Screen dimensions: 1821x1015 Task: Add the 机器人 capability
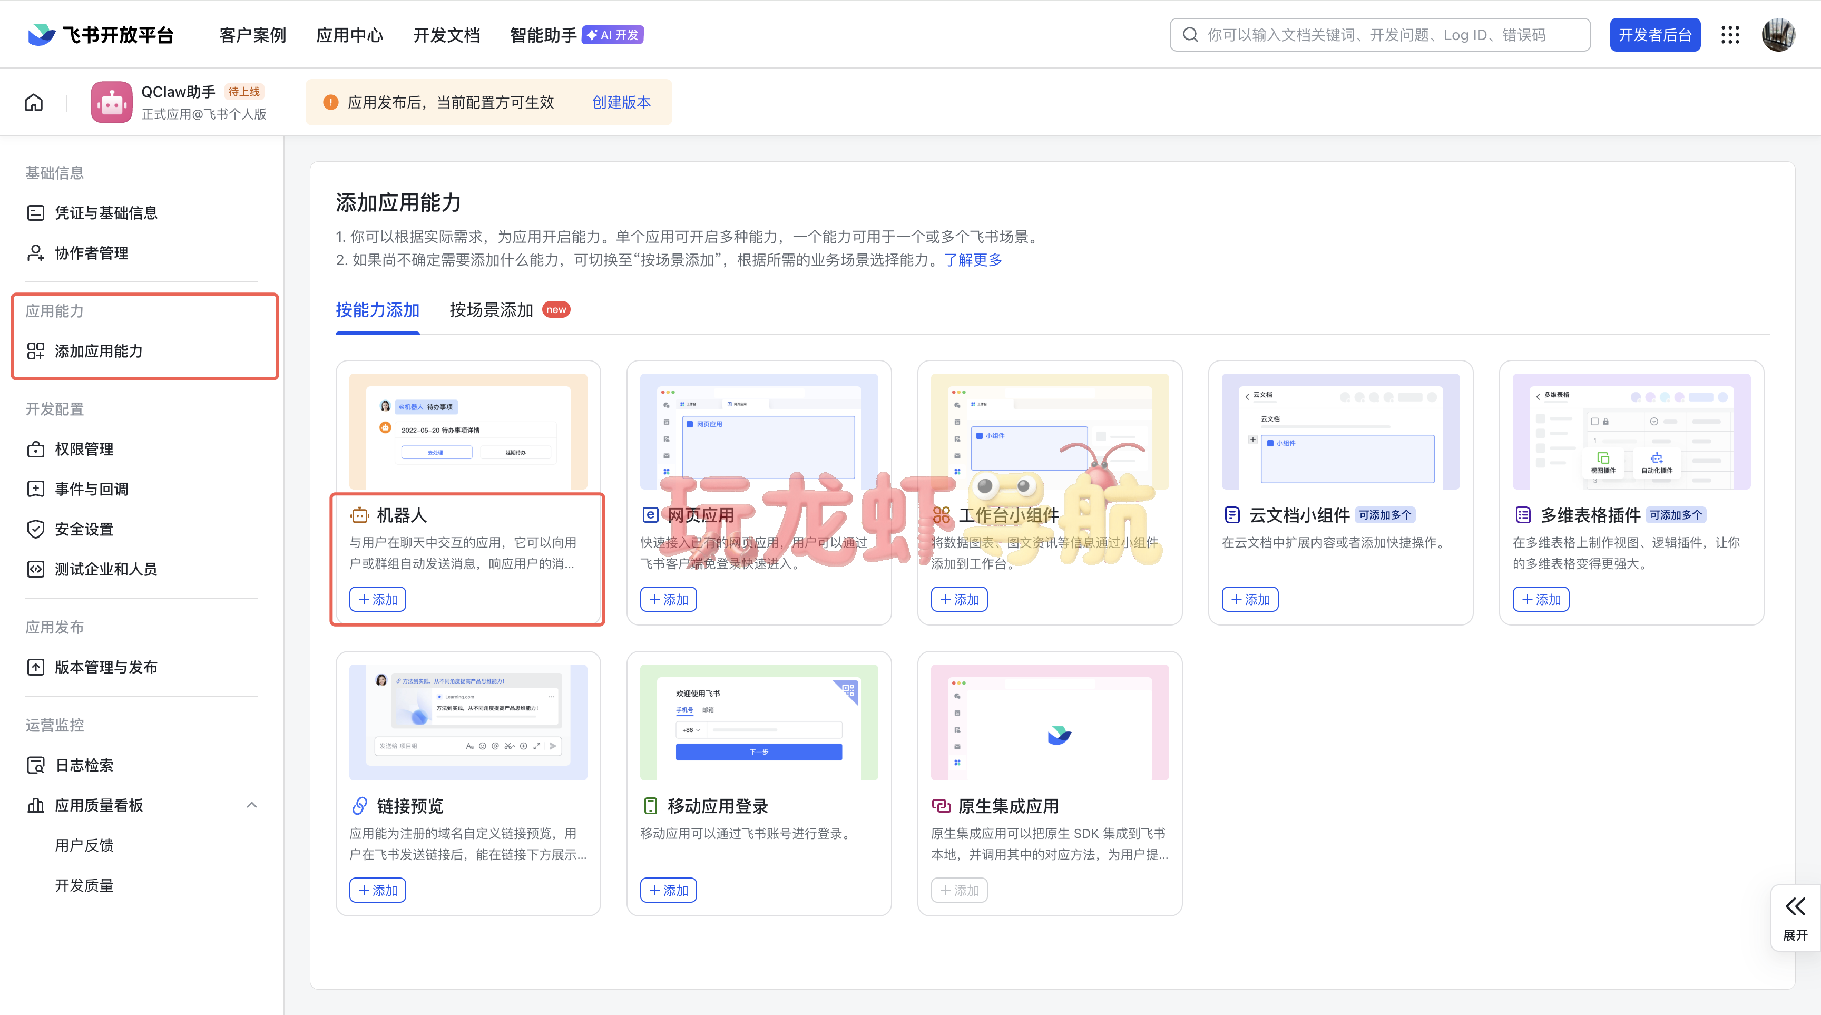pos(377,599)
